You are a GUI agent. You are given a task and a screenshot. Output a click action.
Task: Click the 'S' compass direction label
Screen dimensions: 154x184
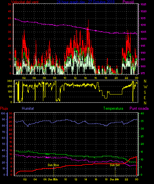coord(145,92)
